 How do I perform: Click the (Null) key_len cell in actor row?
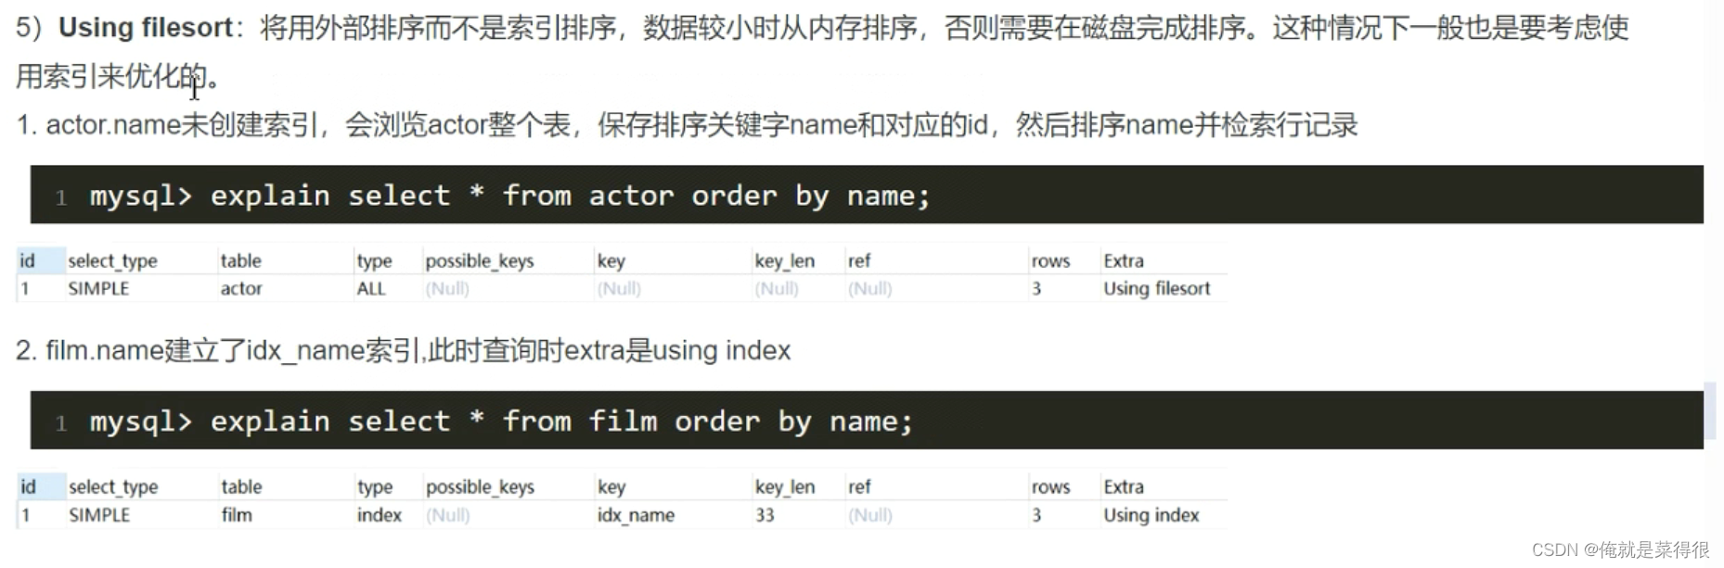(777, 289)
